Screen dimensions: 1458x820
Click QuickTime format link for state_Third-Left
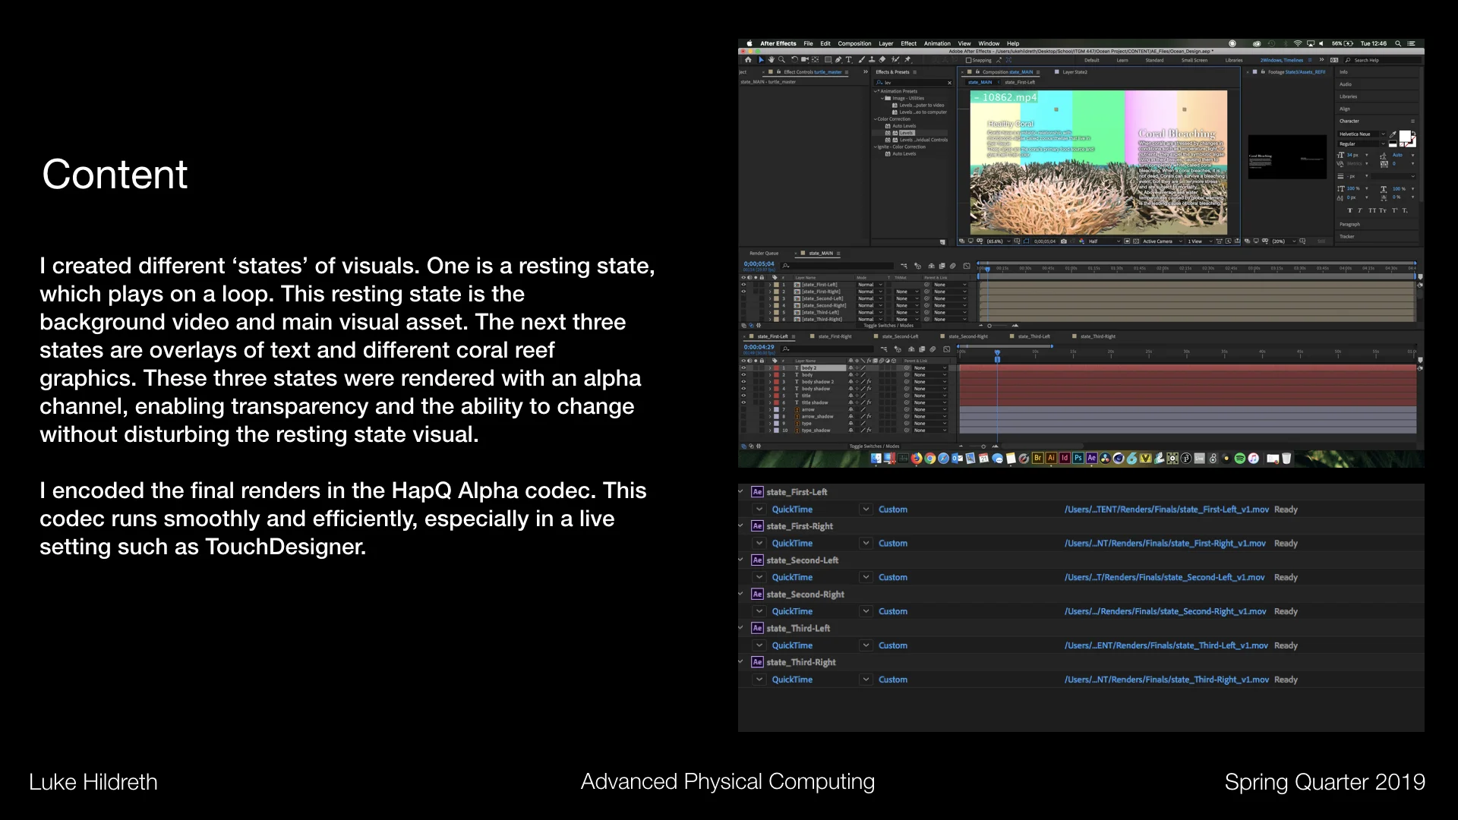[792, 645]
